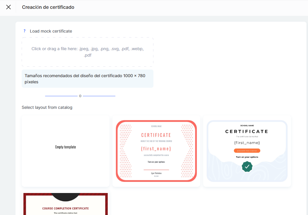
Task: Click {first_name} placeholder in blue template
Action: [x=247, y=143]
